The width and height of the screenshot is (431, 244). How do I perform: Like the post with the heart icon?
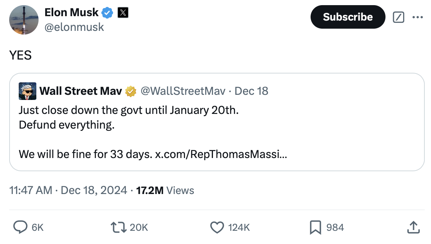217,227
